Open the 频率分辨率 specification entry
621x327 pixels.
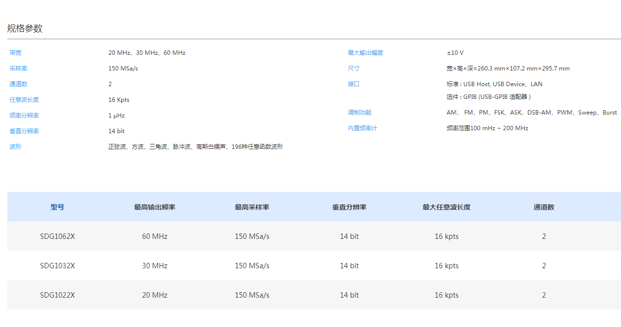(x=24, y=115)
